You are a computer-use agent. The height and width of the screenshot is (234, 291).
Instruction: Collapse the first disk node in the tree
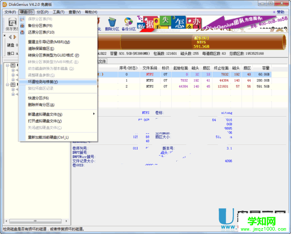(x=7, y=65)
